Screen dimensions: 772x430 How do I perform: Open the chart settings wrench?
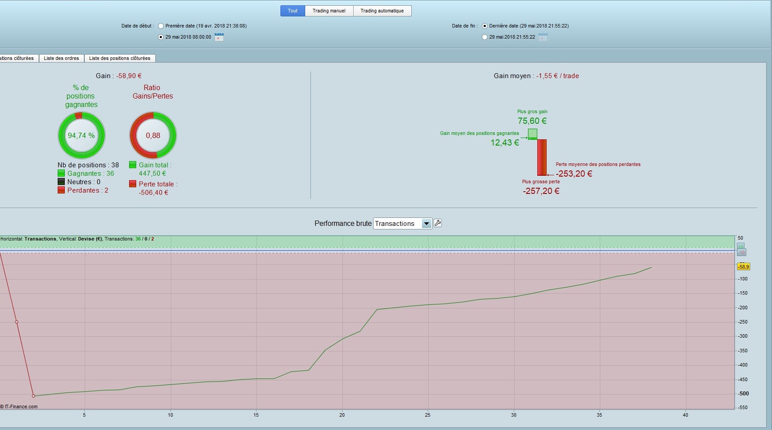pos(437,223)
